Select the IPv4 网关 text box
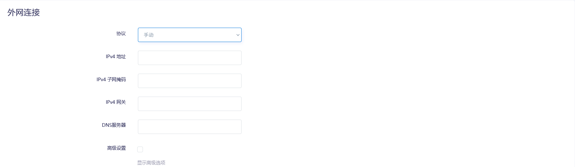This screenshot has width=575, height=167. (x=189, y=104)
